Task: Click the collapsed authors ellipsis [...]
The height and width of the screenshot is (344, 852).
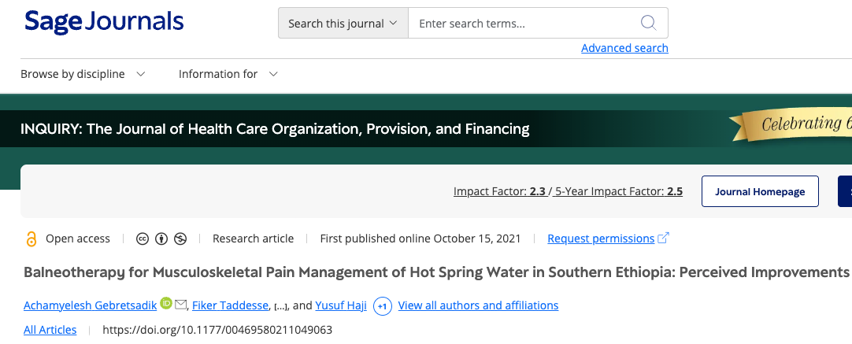Action: [281, 305]
